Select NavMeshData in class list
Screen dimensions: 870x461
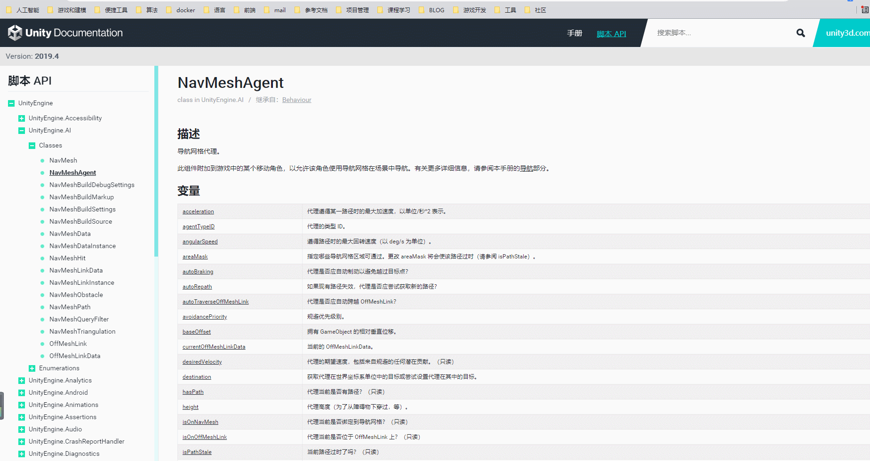click(70, 234)
